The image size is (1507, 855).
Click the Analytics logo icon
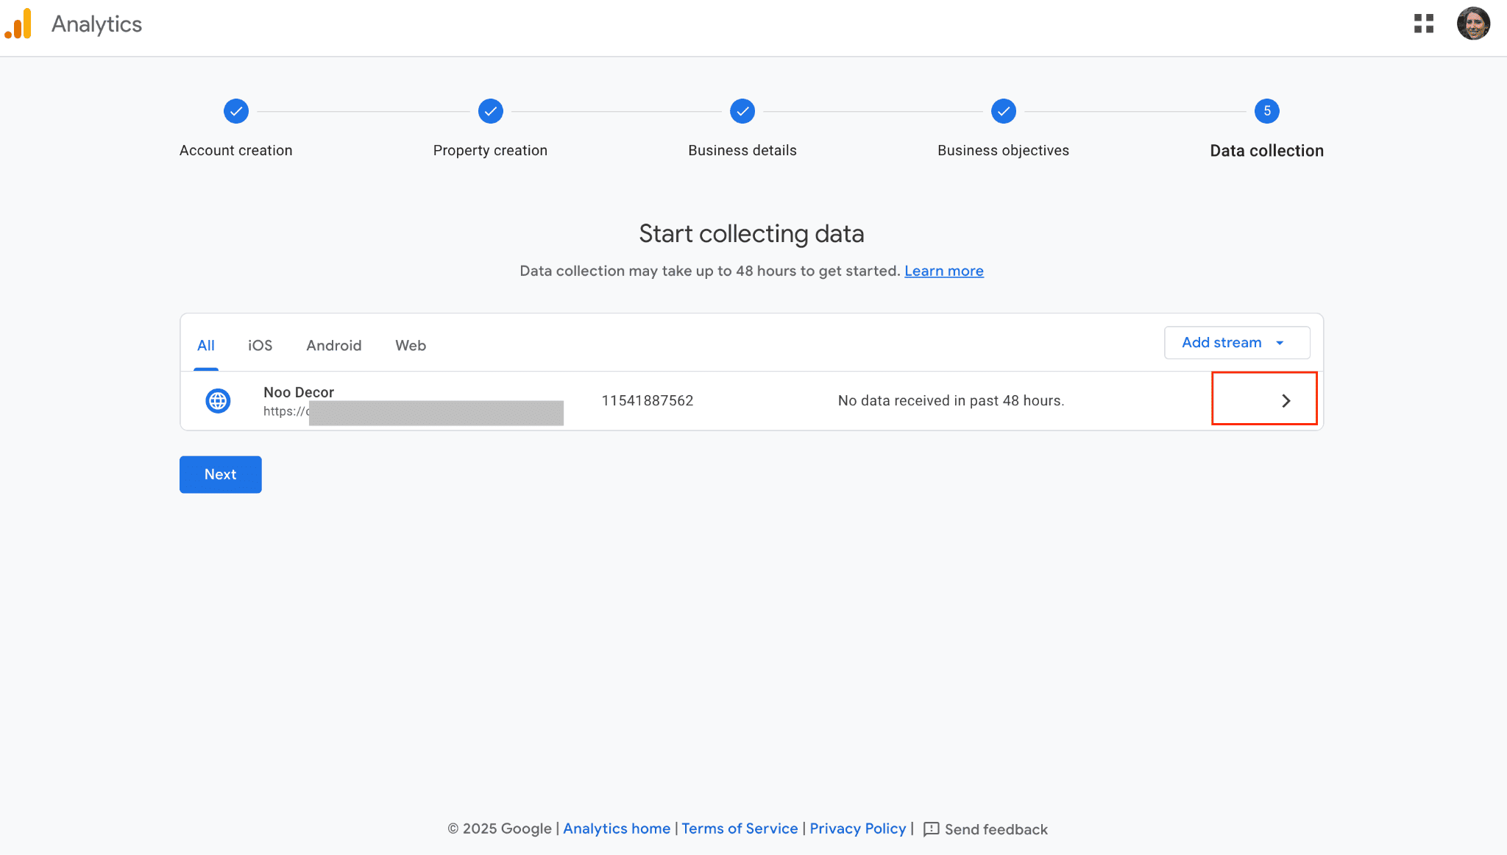click(x=19, y=24)
